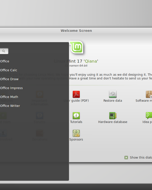
Task: Launch Office Calc from the menu
Action: [8, 70]
